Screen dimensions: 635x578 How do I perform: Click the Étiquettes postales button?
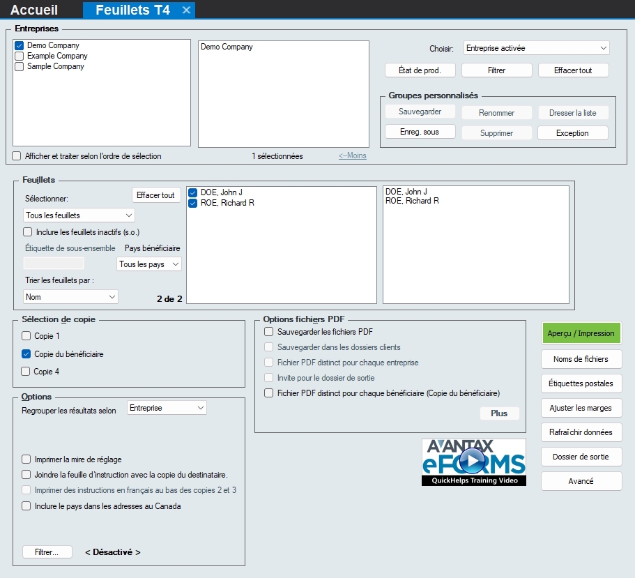point(581,383)
